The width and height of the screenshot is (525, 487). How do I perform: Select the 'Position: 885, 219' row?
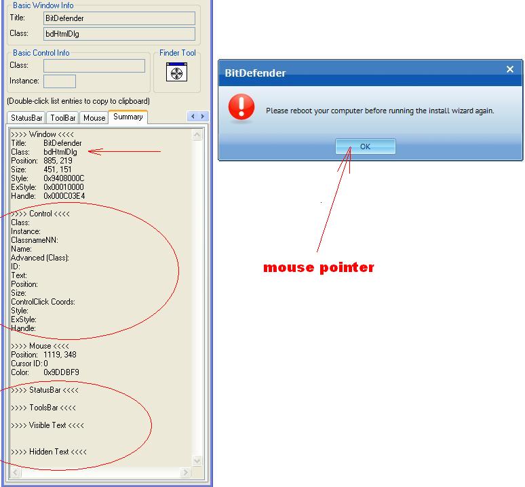[x=41, y=161]
